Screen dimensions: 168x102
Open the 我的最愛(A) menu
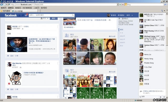[27, 8]
